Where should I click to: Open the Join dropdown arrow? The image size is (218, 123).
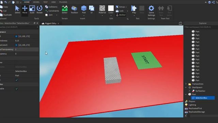pyautogui.click(x=57, y=15)
